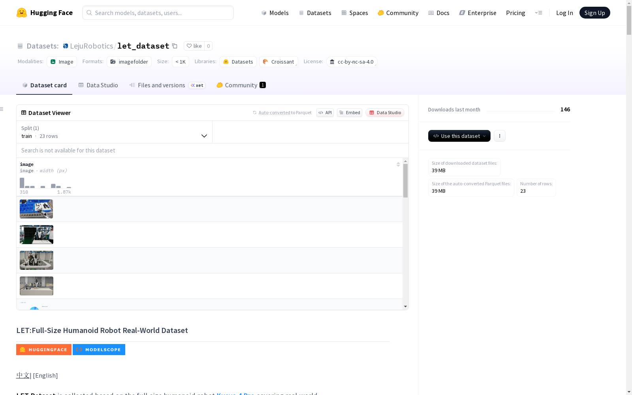Open the first blue parts-tray image thumbnail
Viewport: 632px width, 395px height.
point(36,209)
